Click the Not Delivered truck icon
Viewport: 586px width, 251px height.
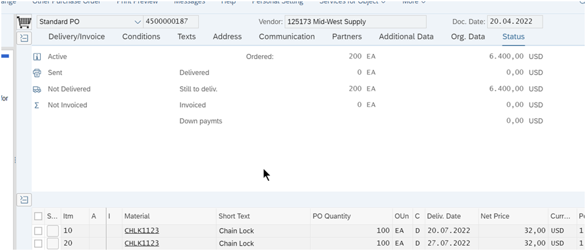[x=37, y=89]
